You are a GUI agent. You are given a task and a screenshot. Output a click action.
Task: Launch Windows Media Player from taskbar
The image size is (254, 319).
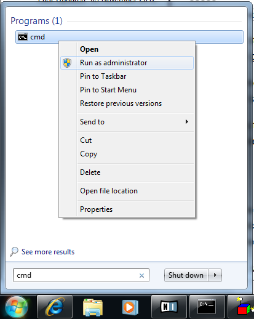point(130,307)
